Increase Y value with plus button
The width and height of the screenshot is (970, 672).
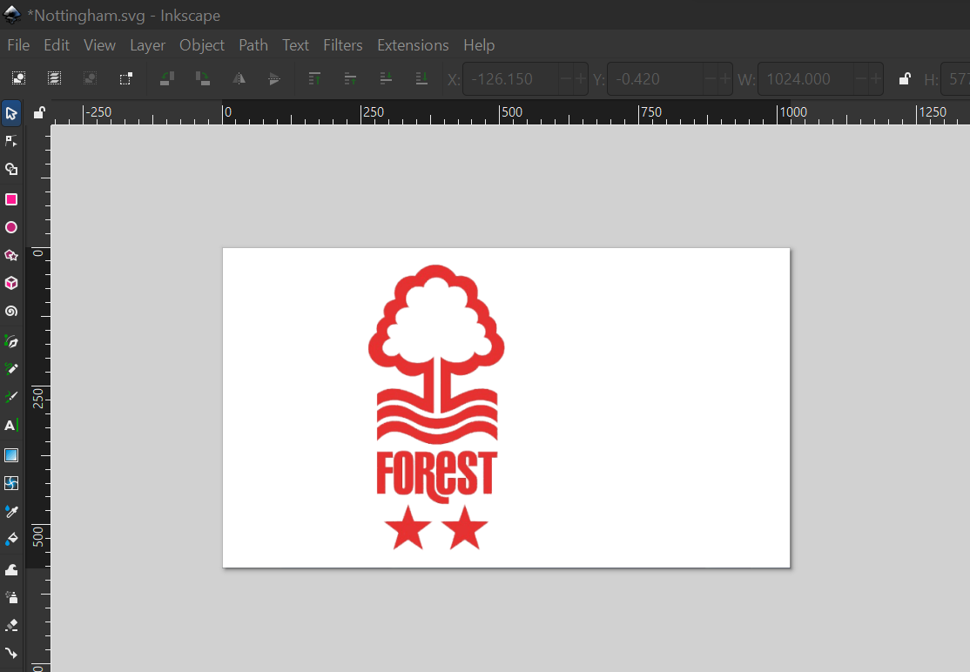click(x=725, y=78)
